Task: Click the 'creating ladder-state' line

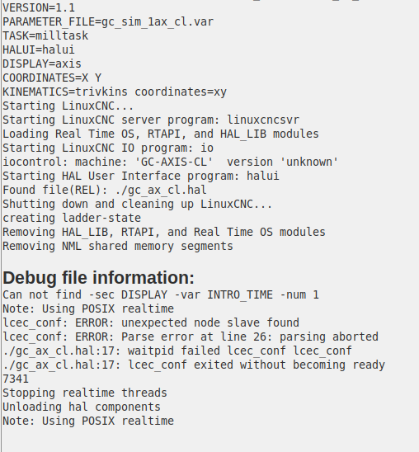Action: coord(72,219)
